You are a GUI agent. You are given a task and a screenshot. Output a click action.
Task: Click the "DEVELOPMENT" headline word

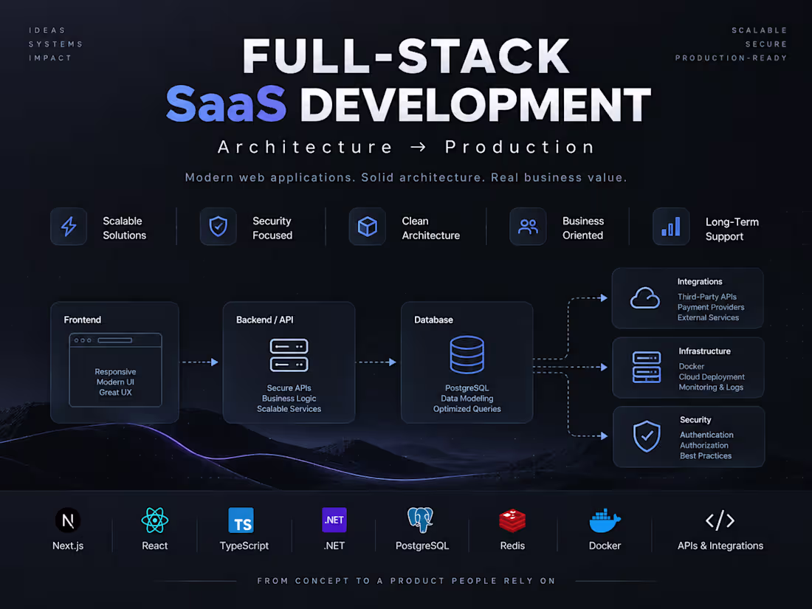tap(475, 105)
